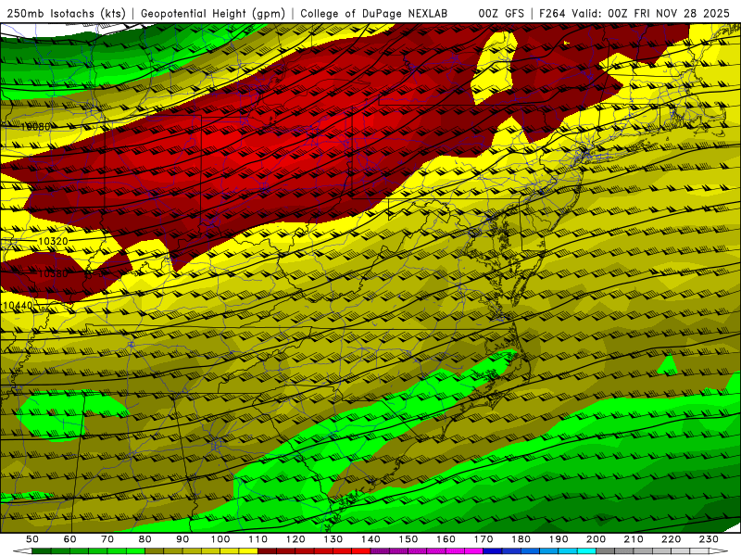Click the 200 value on the color scale

(x=596, y=539)
